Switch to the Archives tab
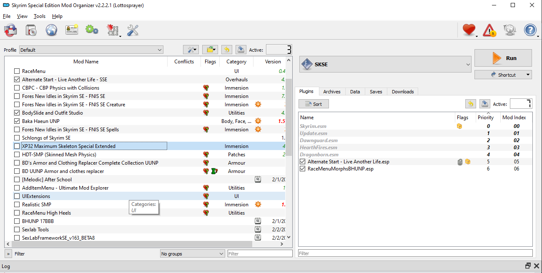 tap(332, 92)
